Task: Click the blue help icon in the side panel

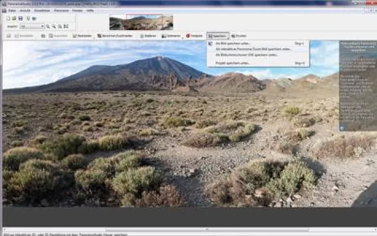Action: [342, 128]
